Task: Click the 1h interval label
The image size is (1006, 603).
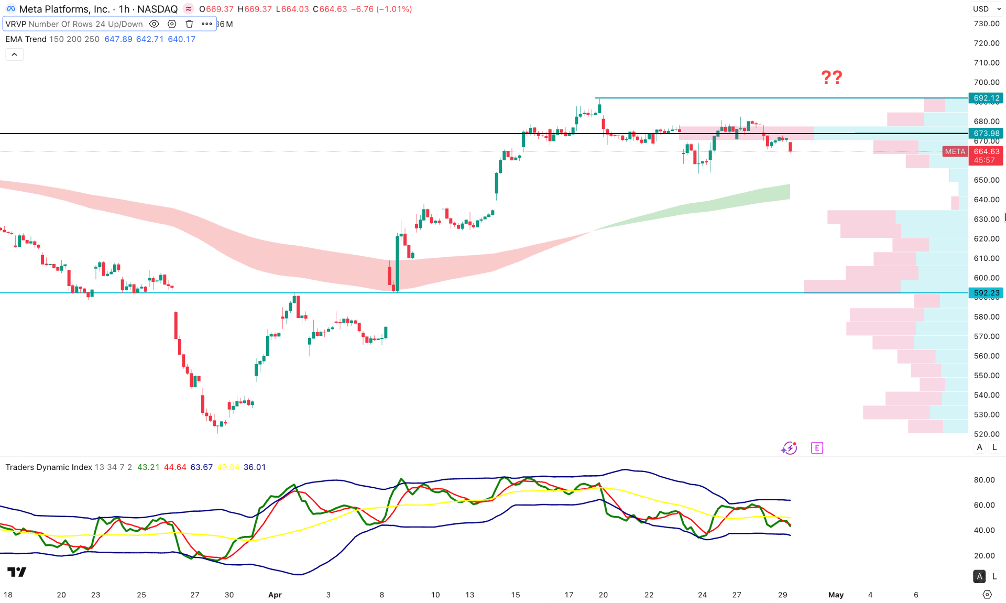Action: click(x=124, y=9)
